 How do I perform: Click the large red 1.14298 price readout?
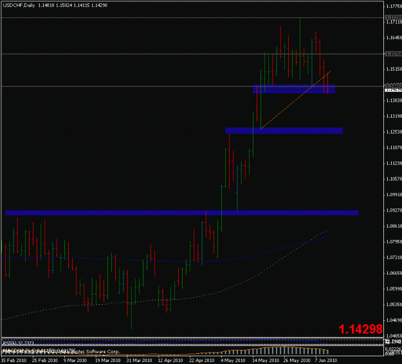360,329
